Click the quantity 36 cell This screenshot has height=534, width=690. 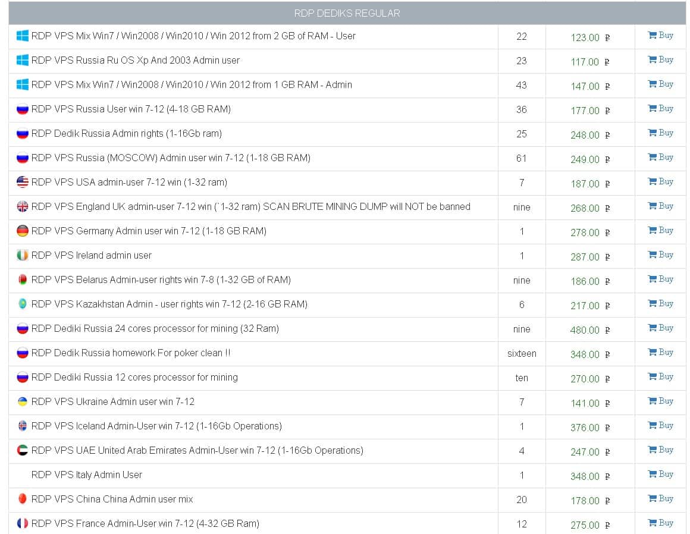click(x=522, y=109)
